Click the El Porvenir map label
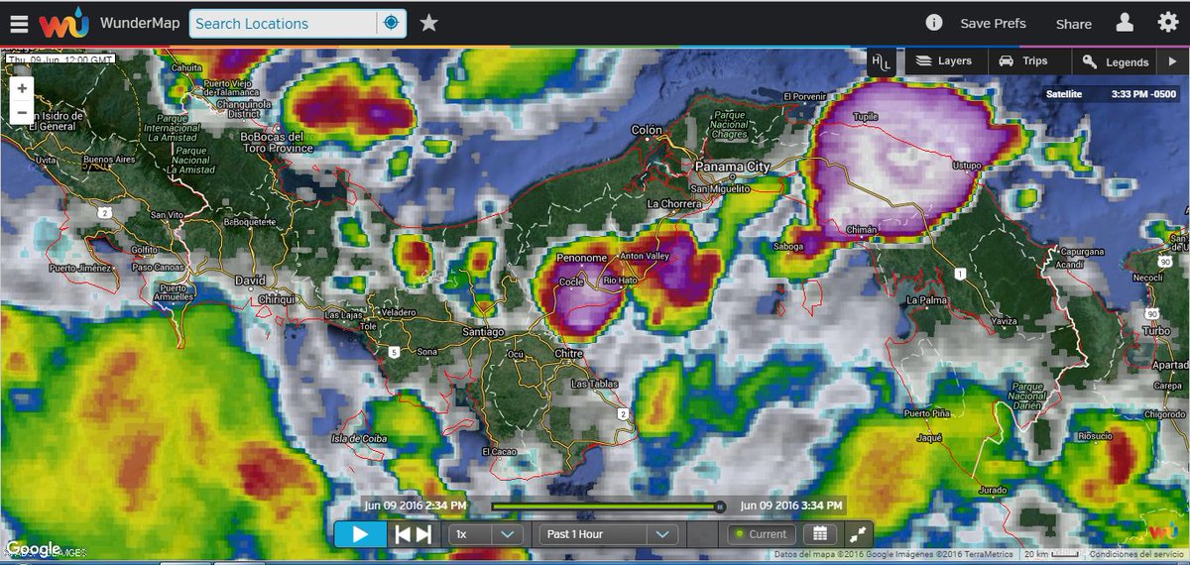This screenshot has height=565, width=1190. pyautogui.click(x=804, y=97)
